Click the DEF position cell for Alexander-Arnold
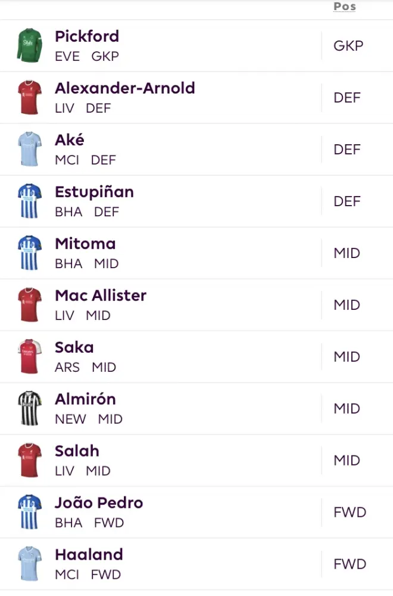 pos(347,98)
